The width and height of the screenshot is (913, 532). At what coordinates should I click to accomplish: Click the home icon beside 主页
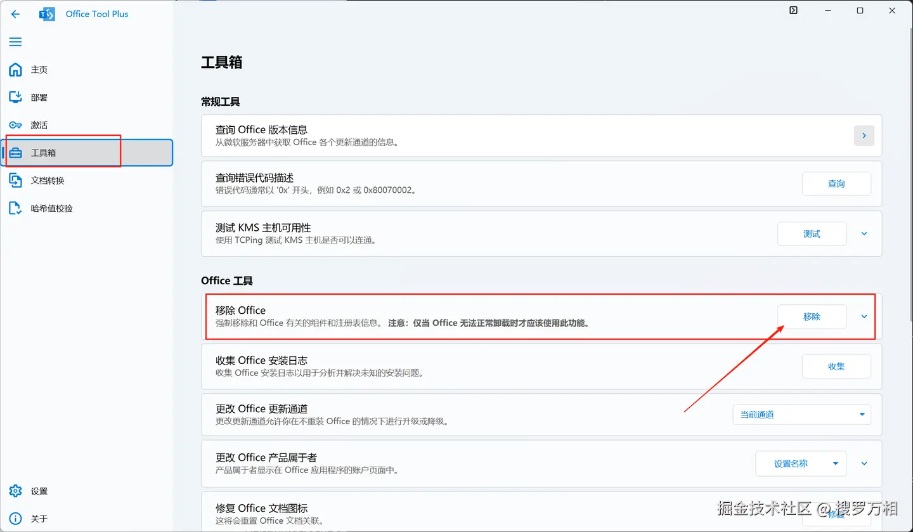(16, 70)
